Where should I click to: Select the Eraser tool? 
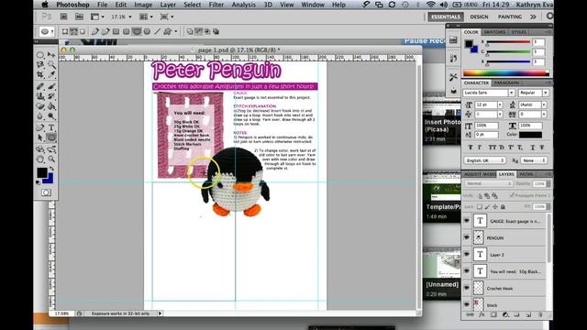[40, 106]
